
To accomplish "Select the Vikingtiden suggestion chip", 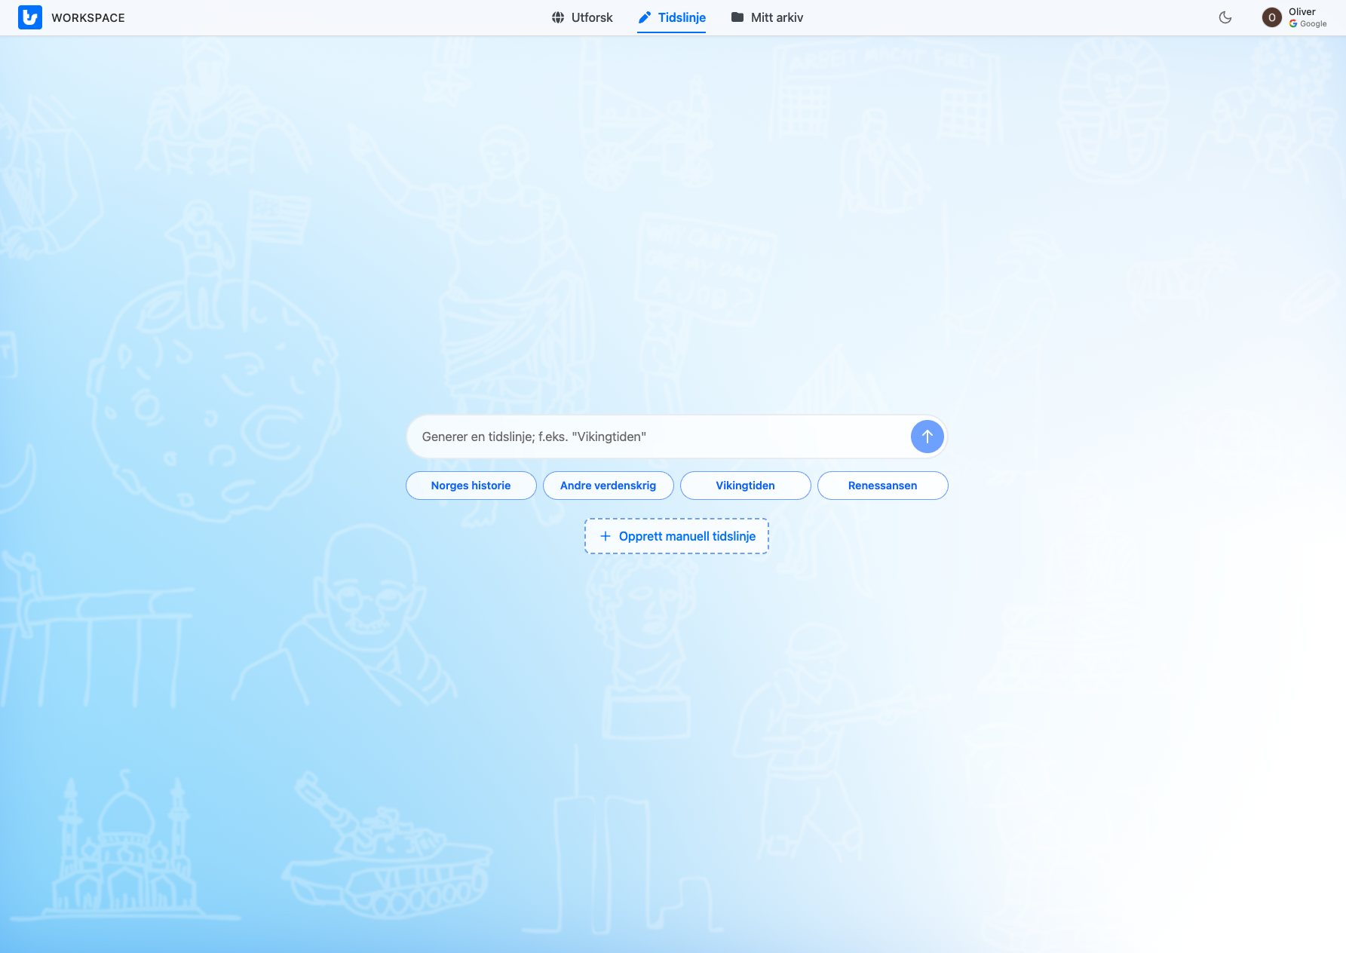I will (x=745, y=485).
